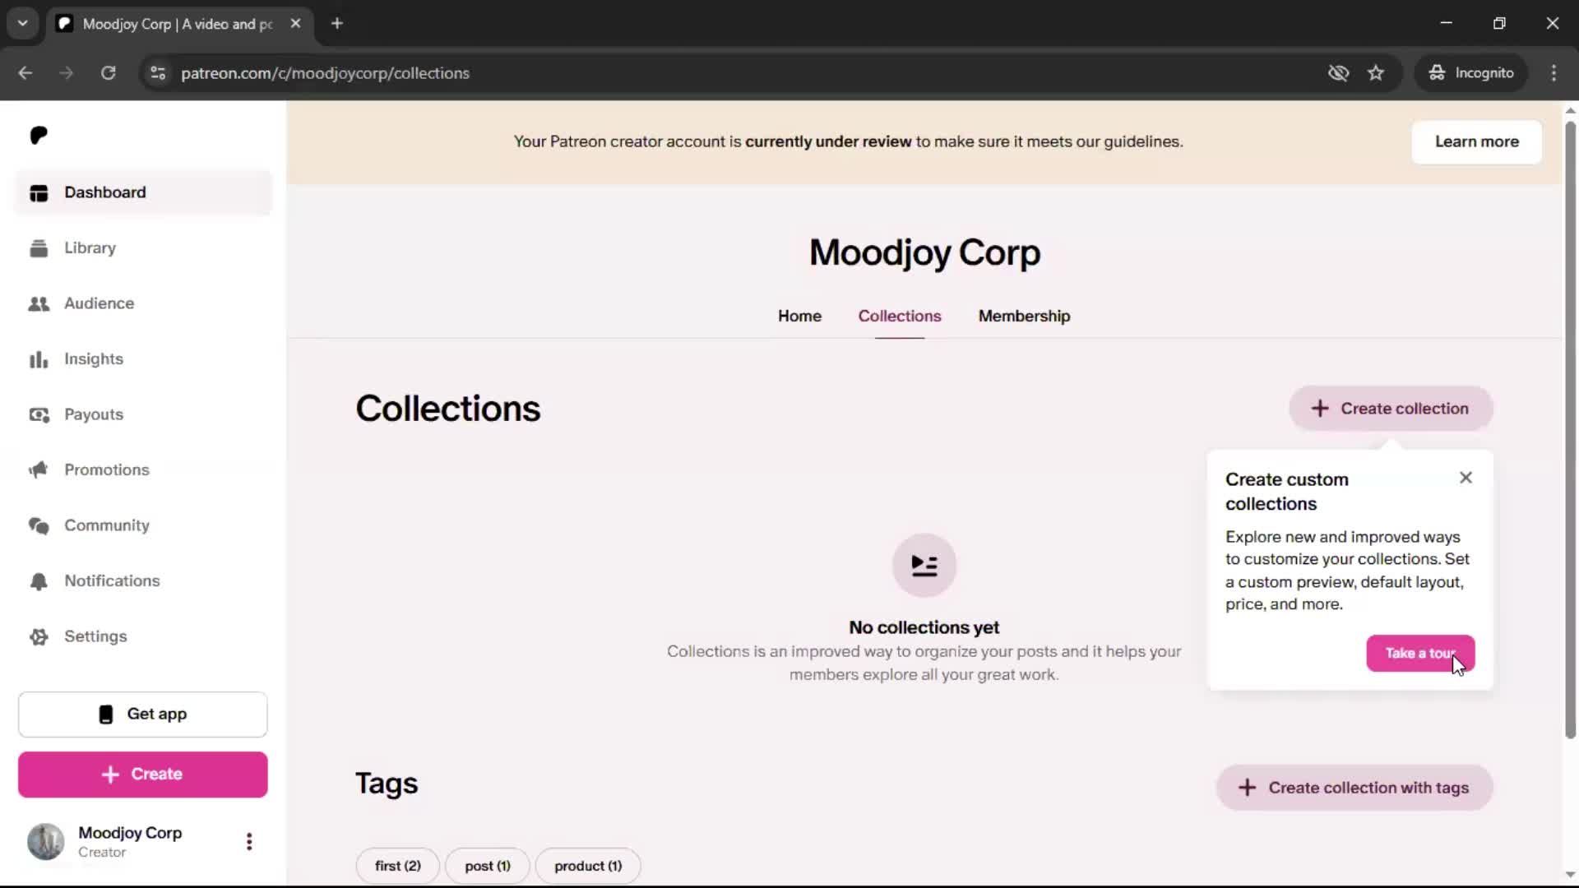Click the Take a tour button
This screenshot has width=1579, height=888.
pyautogui.click(x=1420, y=654)
